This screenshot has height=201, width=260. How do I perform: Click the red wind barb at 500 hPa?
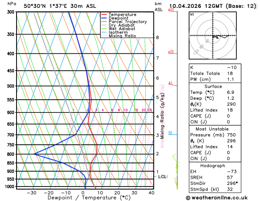coord(173,84)
